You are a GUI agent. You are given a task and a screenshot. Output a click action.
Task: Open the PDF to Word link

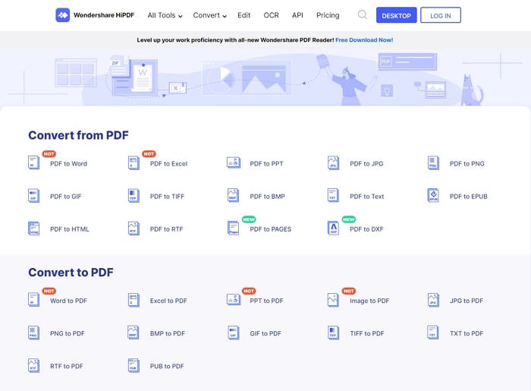coord(68,164)
